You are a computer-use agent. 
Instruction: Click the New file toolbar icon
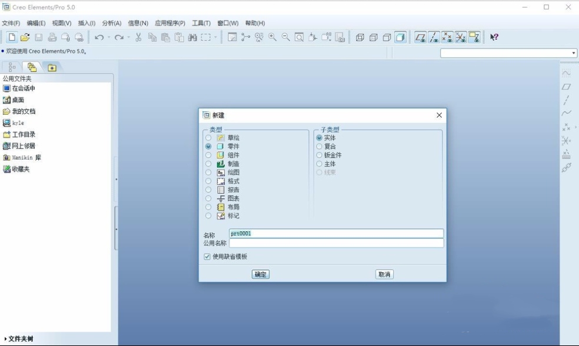pos(12,37)
